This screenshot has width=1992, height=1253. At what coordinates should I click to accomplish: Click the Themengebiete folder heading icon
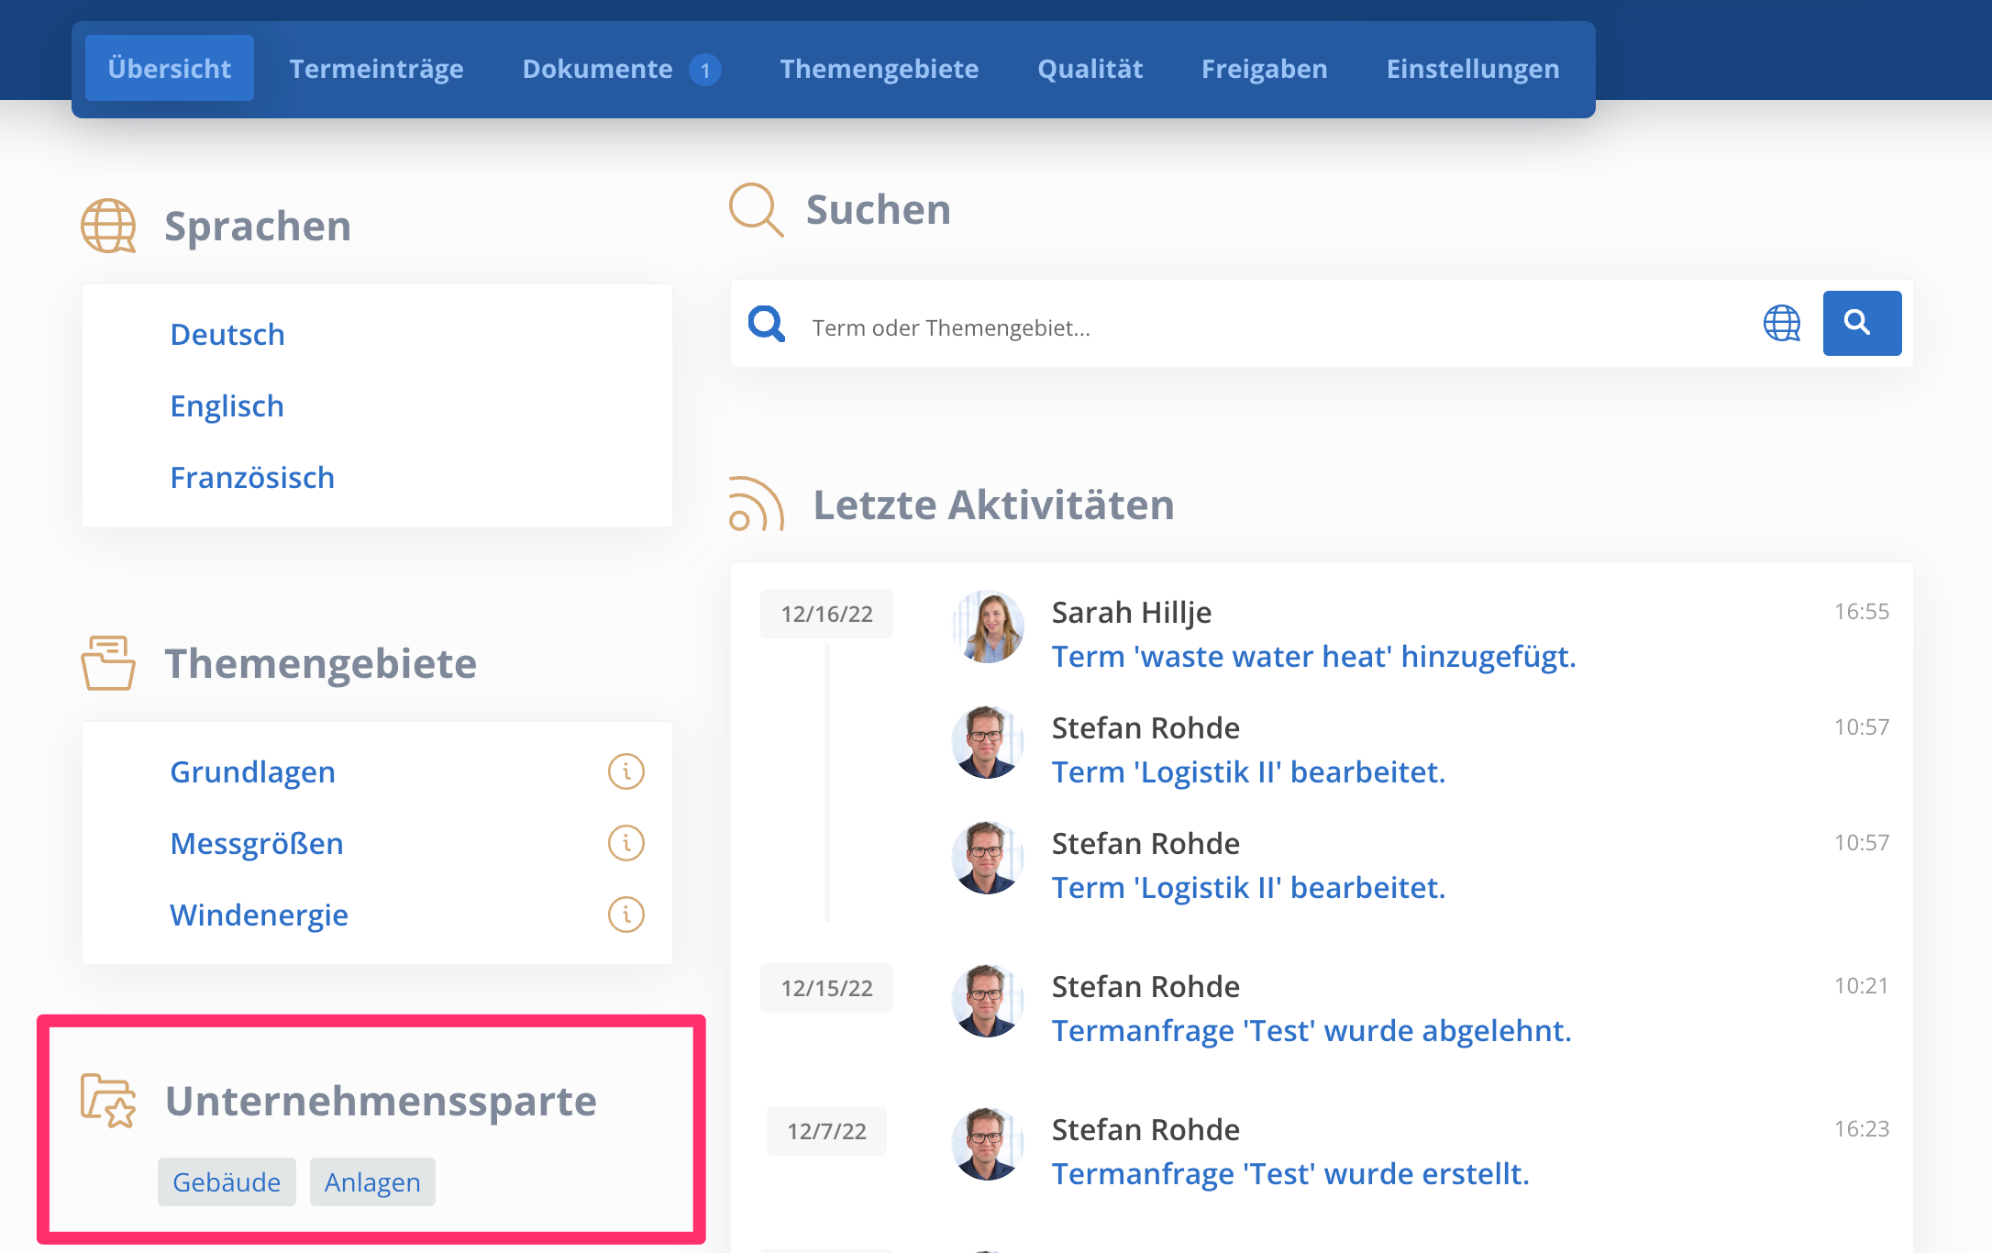(x=108, y=662)
